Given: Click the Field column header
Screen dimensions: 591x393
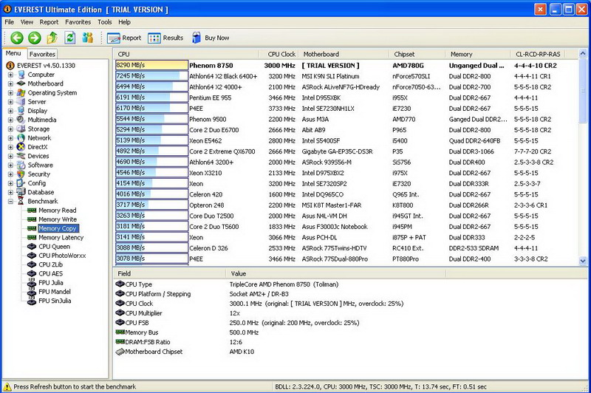Looking at the screenshot, I should 170,273.
